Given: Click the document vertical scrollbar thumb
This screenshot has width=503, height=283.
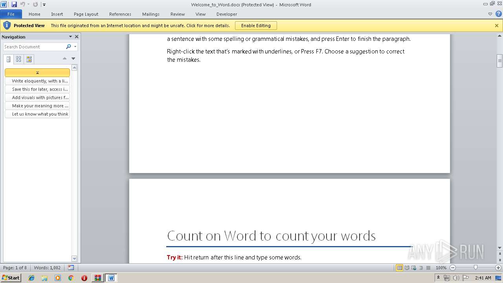Looking at the screenshot, I should 499,61.
